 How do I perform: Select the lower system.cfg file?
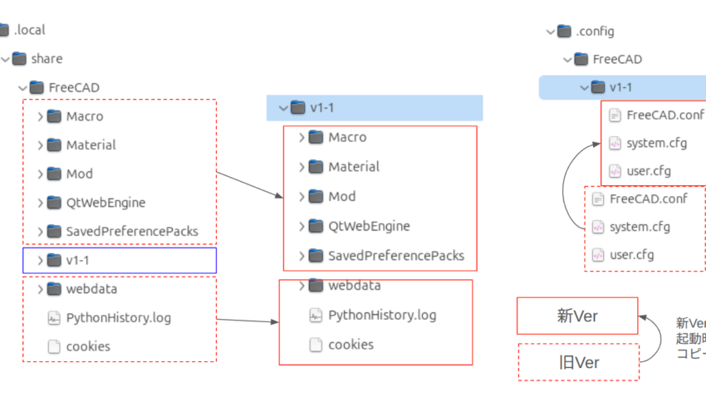(639, 227)
